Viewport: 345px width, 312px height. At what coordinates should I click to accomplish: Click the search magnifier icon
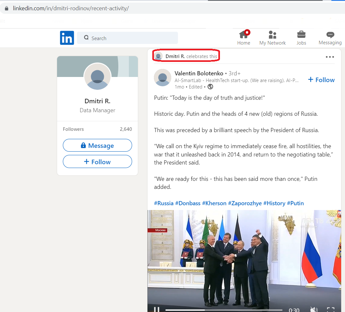[86, 38]
